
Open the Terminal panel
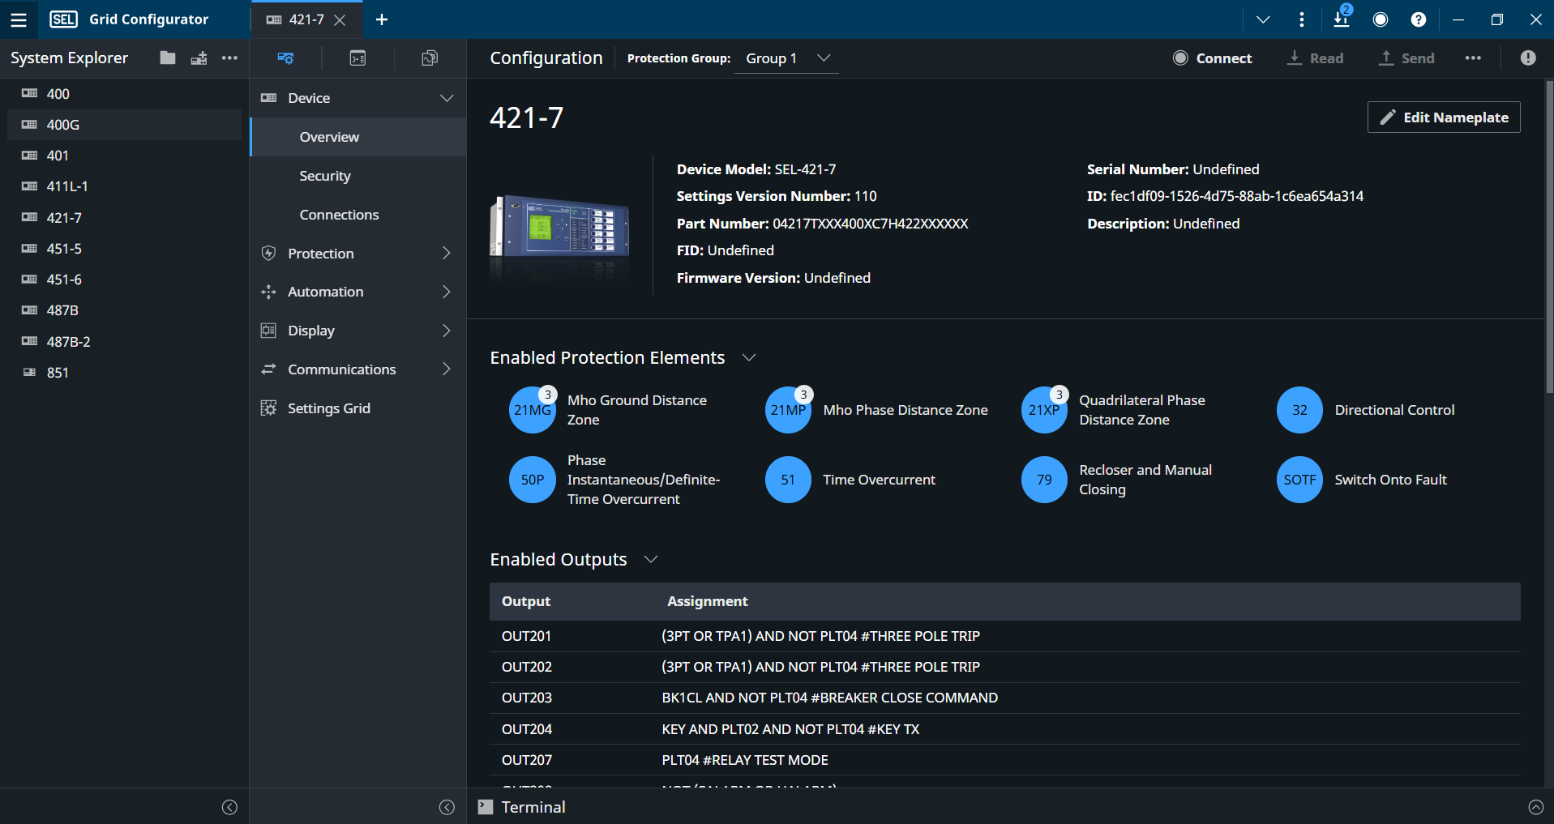click(x=522, y=807)
